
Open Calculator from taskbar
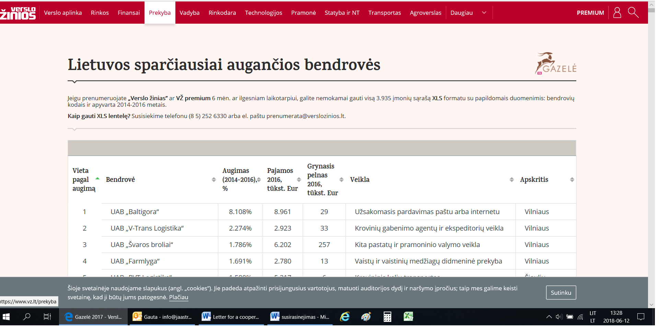coord(388,317)
